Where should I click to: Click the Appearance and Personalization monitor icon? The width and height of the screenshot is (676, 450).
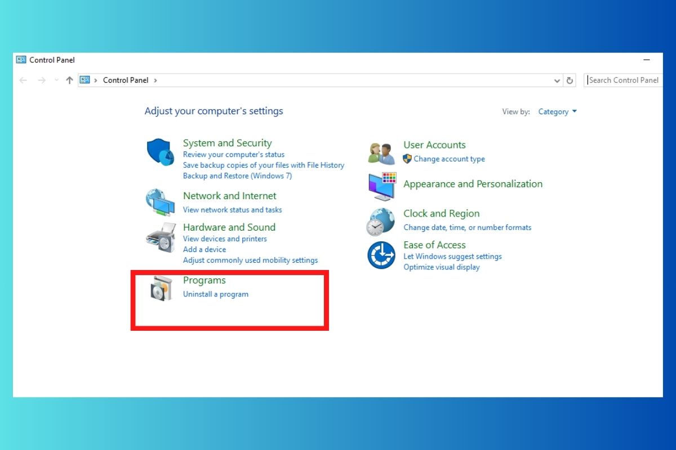(383, 187)
